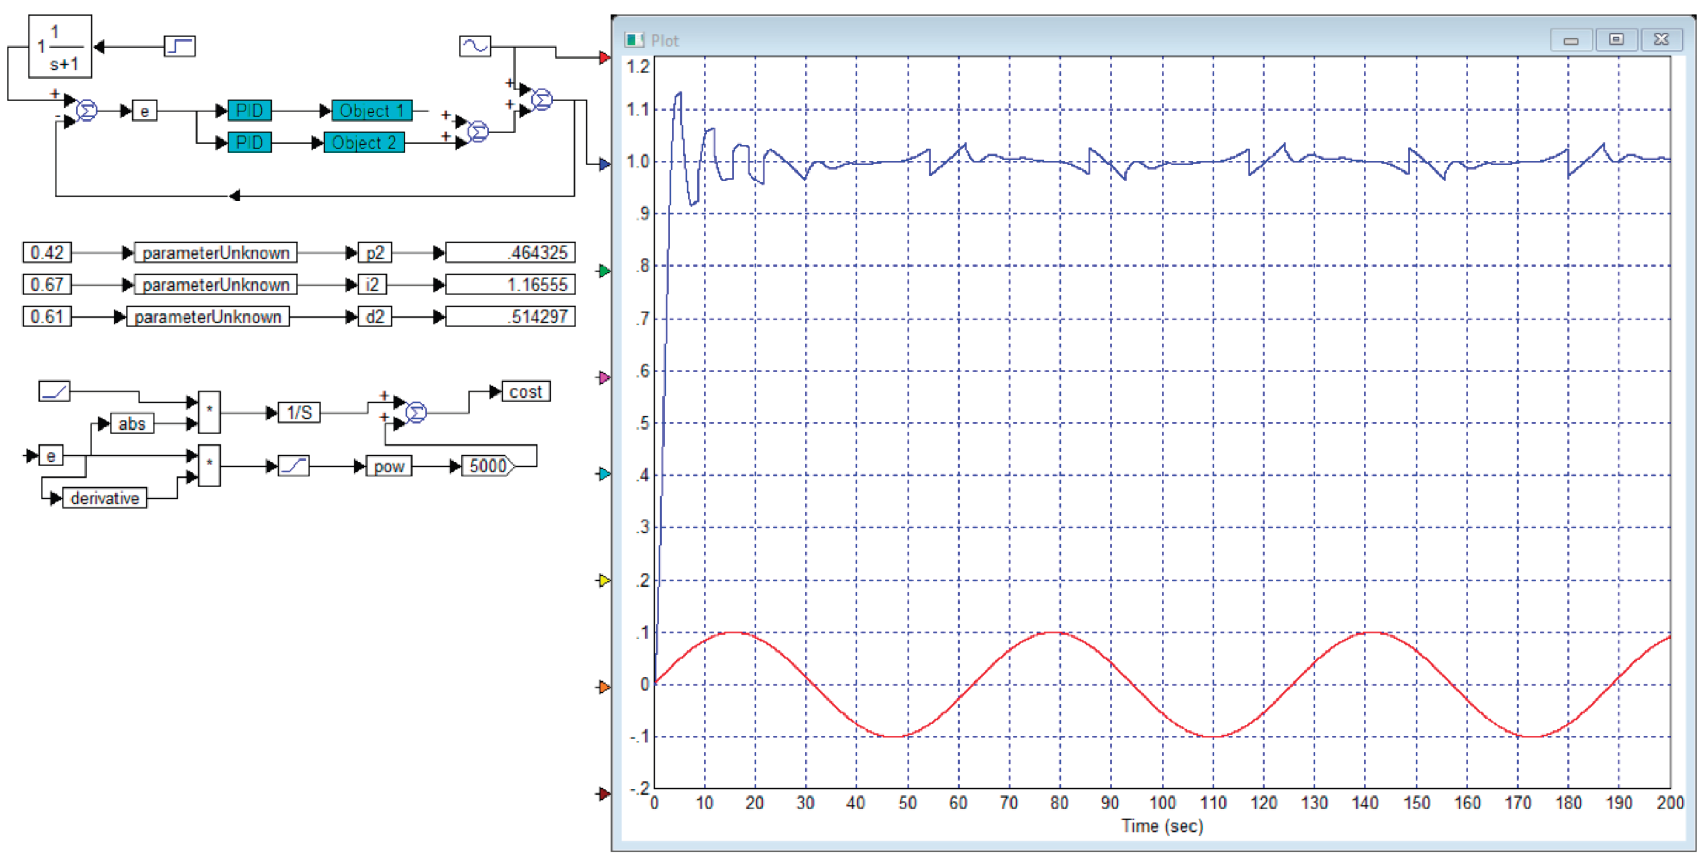Click the step input block icon
The height and width of the screenshot is (861, 1706).
coord(180,46)
